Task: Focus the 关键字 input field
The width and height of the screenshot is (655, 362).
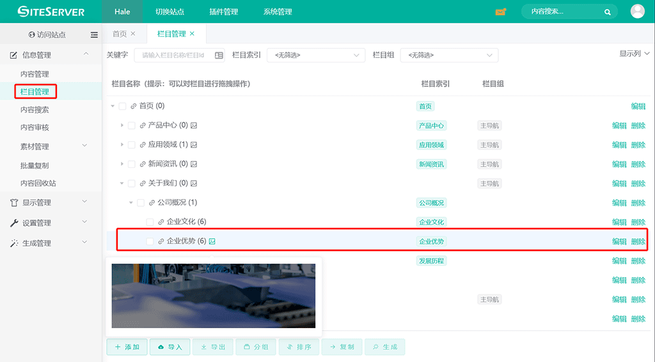Action: 179,55
